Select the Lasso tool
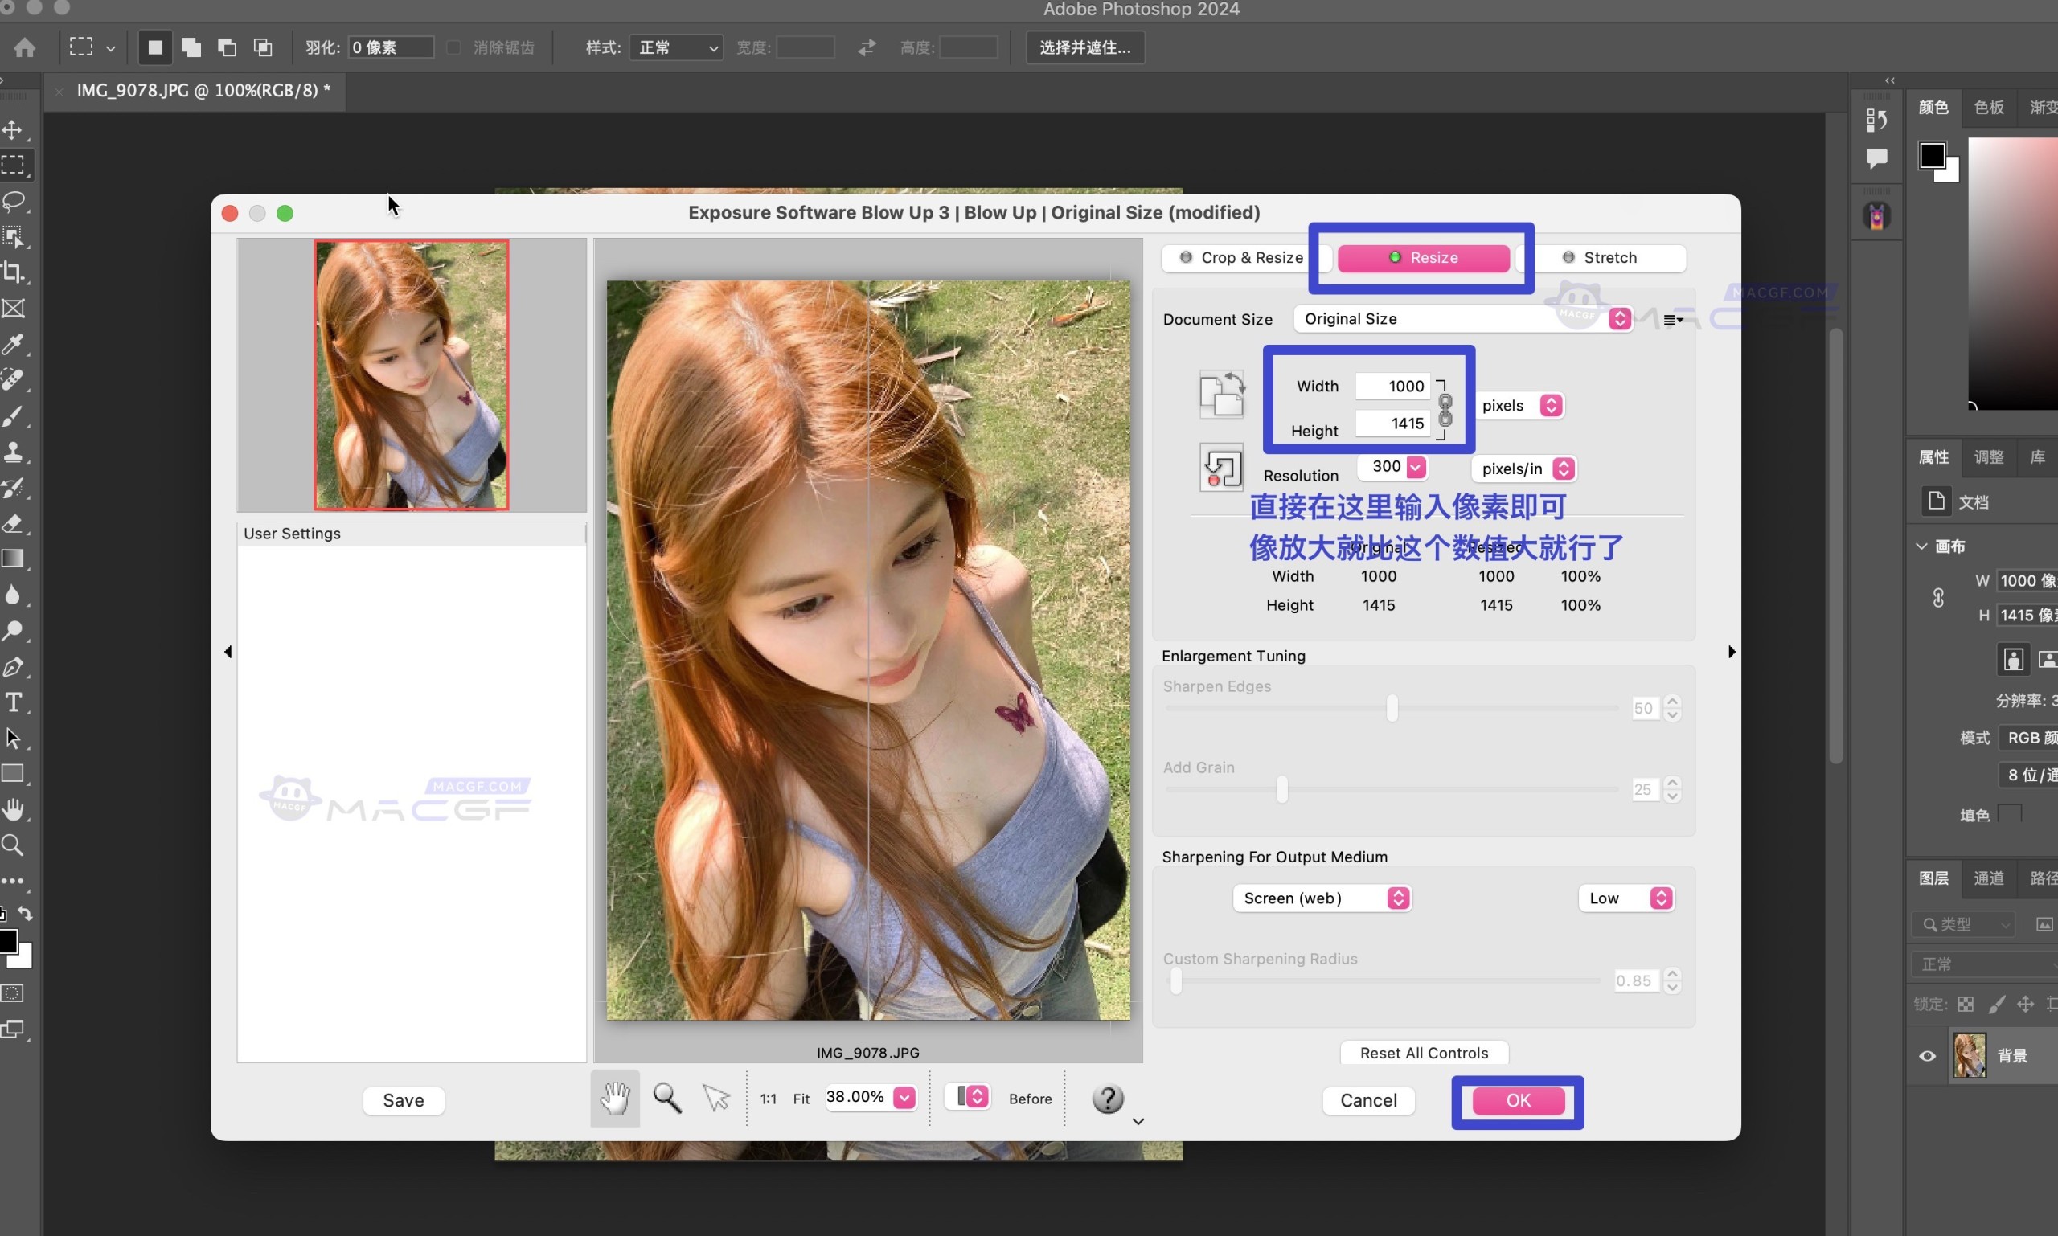 [14, 201]
